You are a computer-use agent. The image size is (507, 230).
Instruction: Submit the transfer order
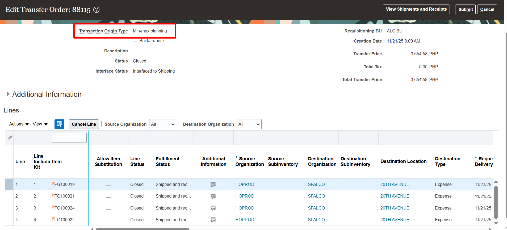466,10
